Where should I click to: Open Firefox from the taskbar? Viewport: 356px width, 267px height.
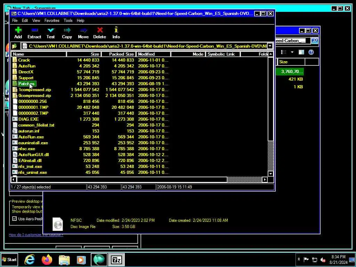click(x=47, y=260)
